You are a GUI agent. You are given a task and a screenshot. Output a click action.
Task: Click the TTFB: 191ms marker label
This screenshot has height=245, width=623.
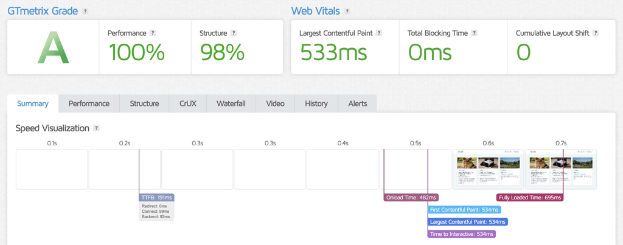tap(156, 198)
